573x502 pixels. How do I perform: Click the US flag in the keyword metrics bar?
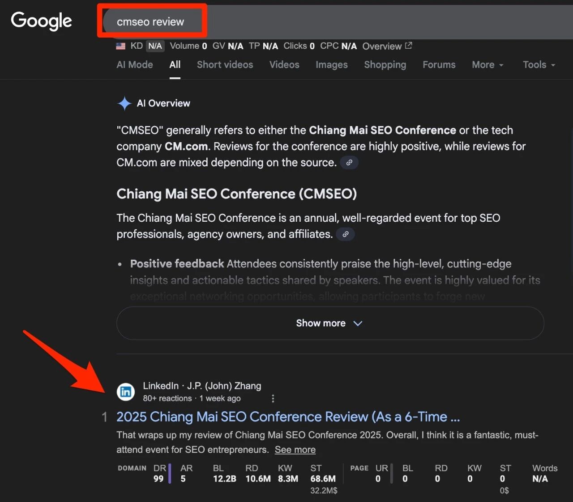tap(120, 46)
